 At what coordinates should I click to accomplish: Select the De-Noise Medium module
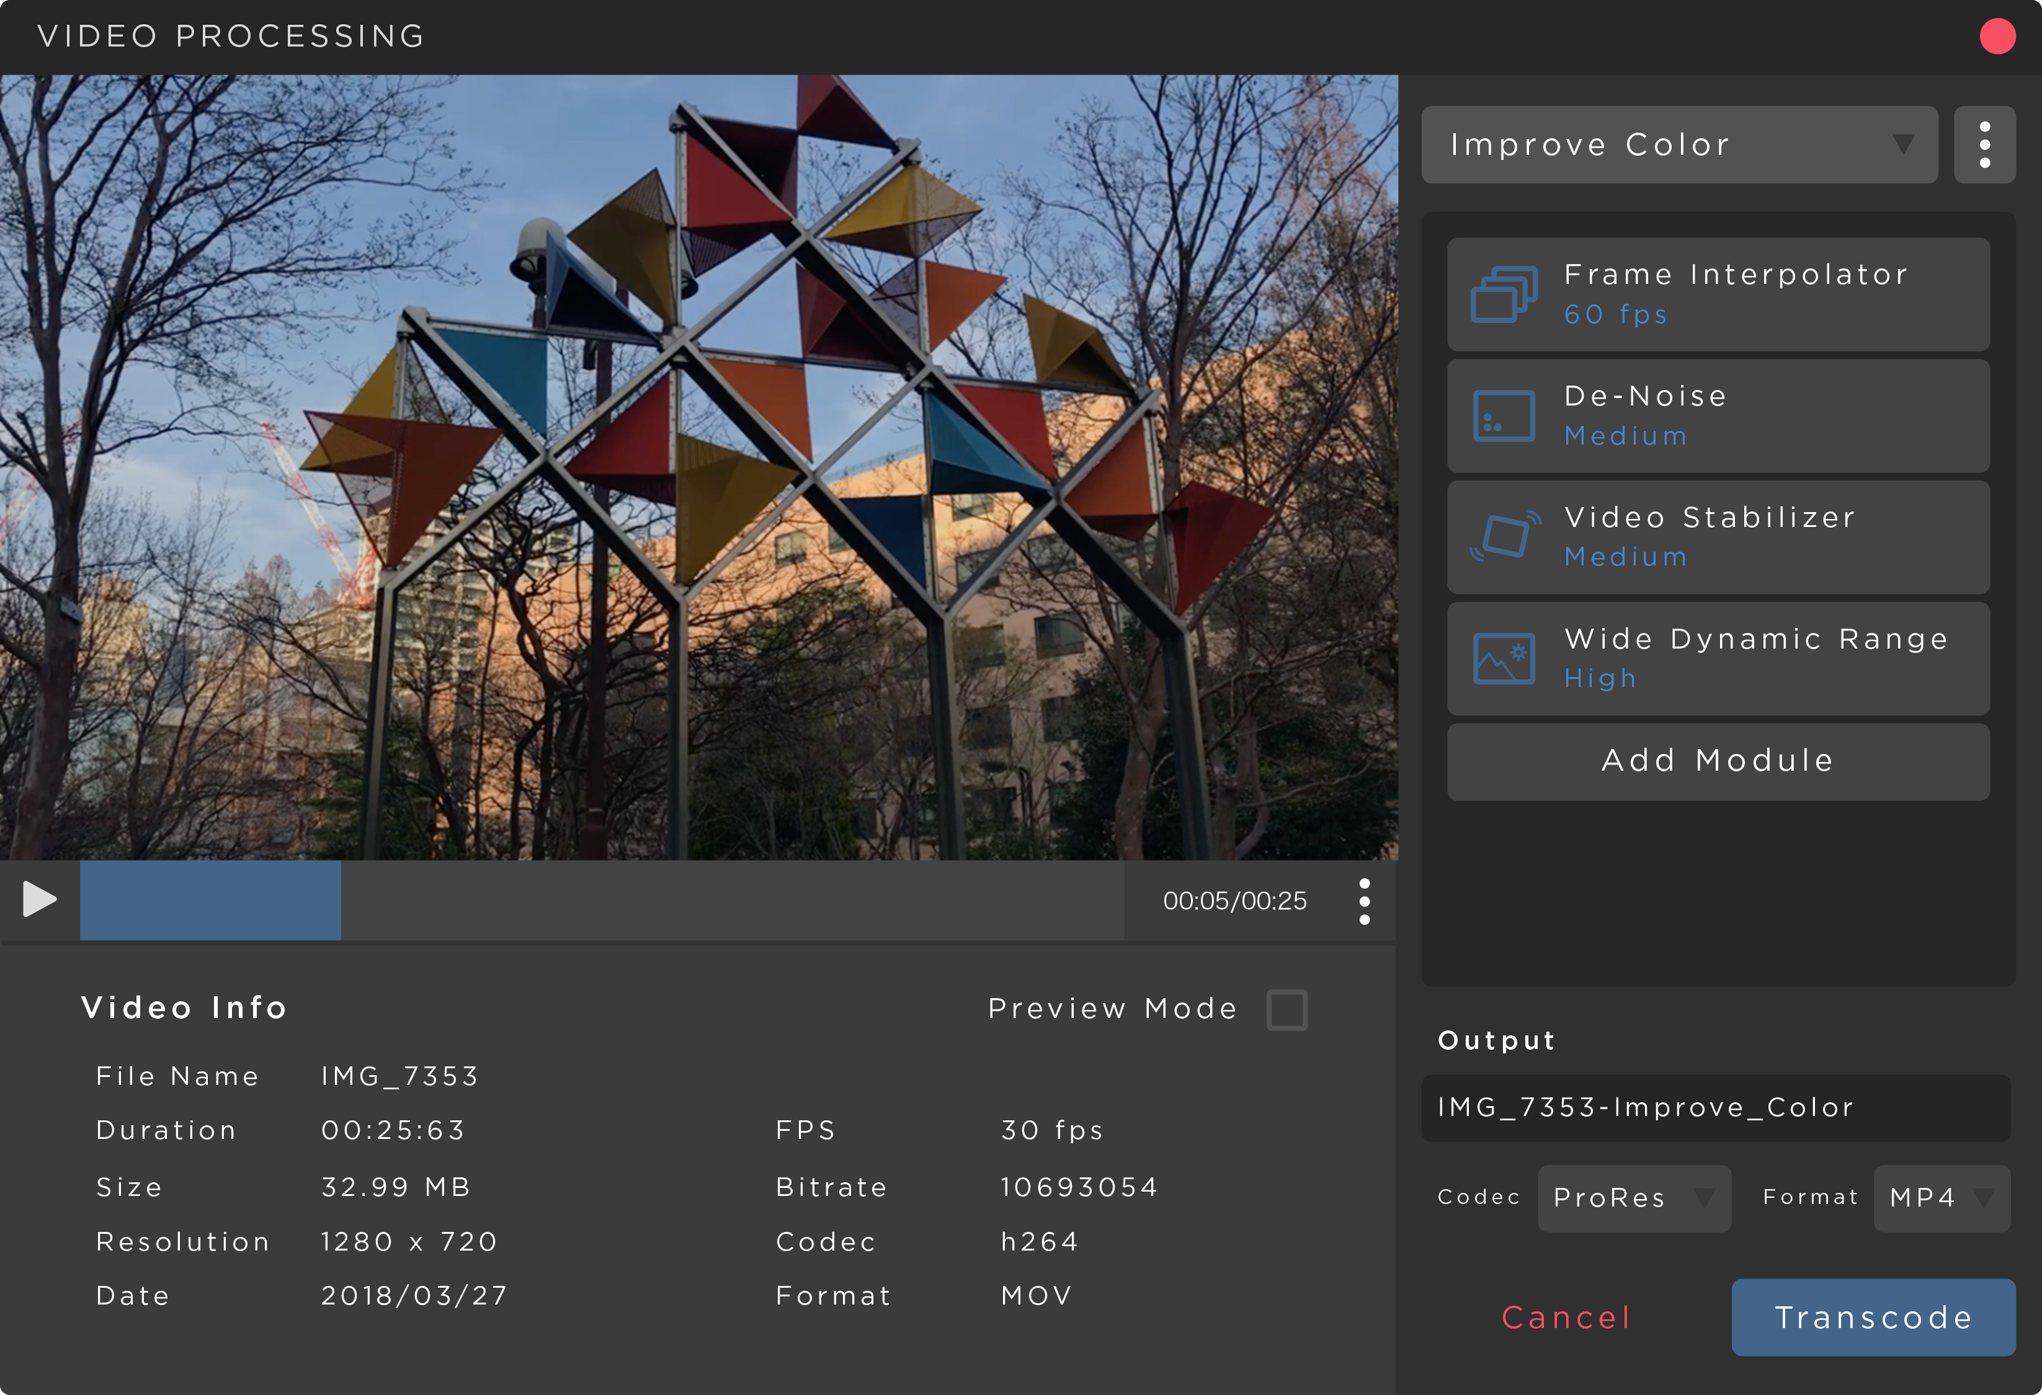click(x=1718, y=415)
